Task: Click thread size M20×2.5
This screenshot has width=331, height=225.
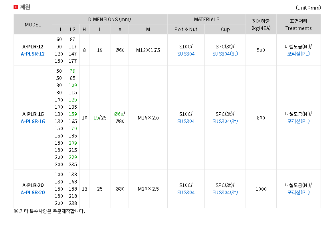Action: [x=148, y=189]
